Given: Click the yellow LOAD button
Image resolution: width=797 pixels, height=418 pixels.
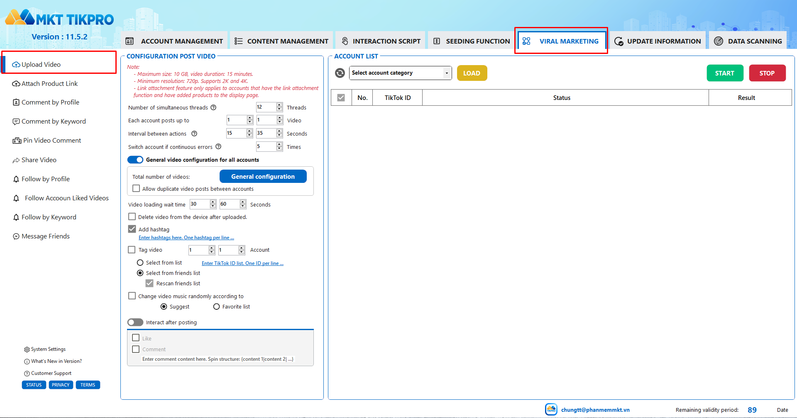Looking at the screenshot, I should (x=472, y=73).
